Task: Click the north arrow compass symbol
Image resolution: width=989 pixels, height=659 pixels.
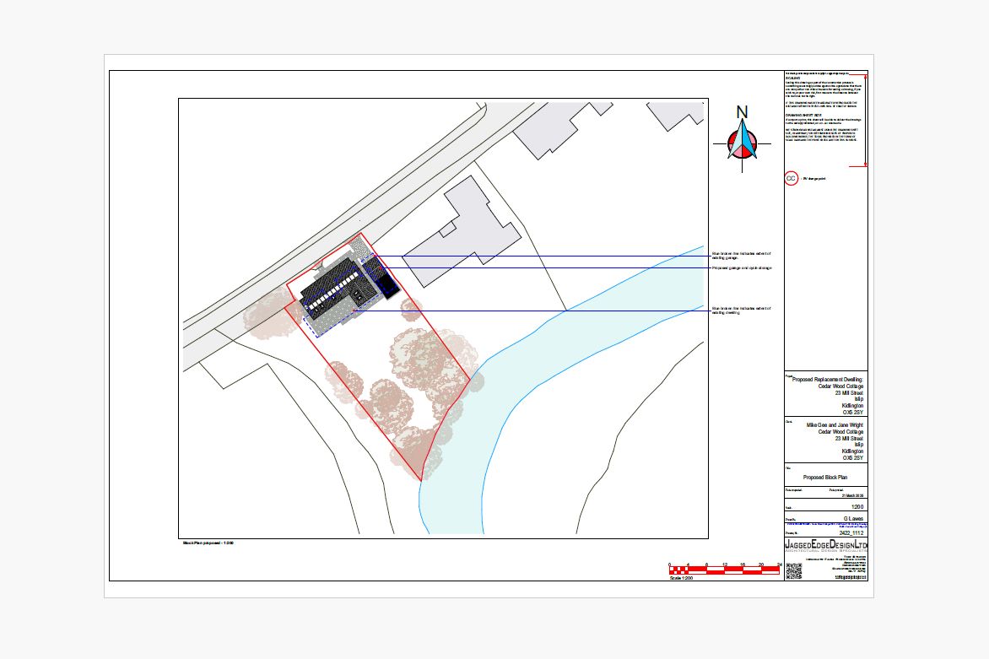Action: pos(742,144)
